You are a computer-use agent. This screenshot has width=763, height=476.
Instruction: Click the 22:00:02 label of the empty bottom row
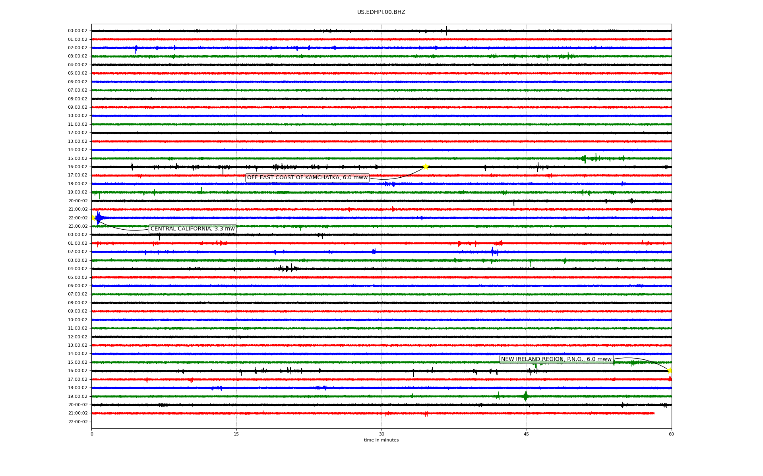click(x=78, y=422)
